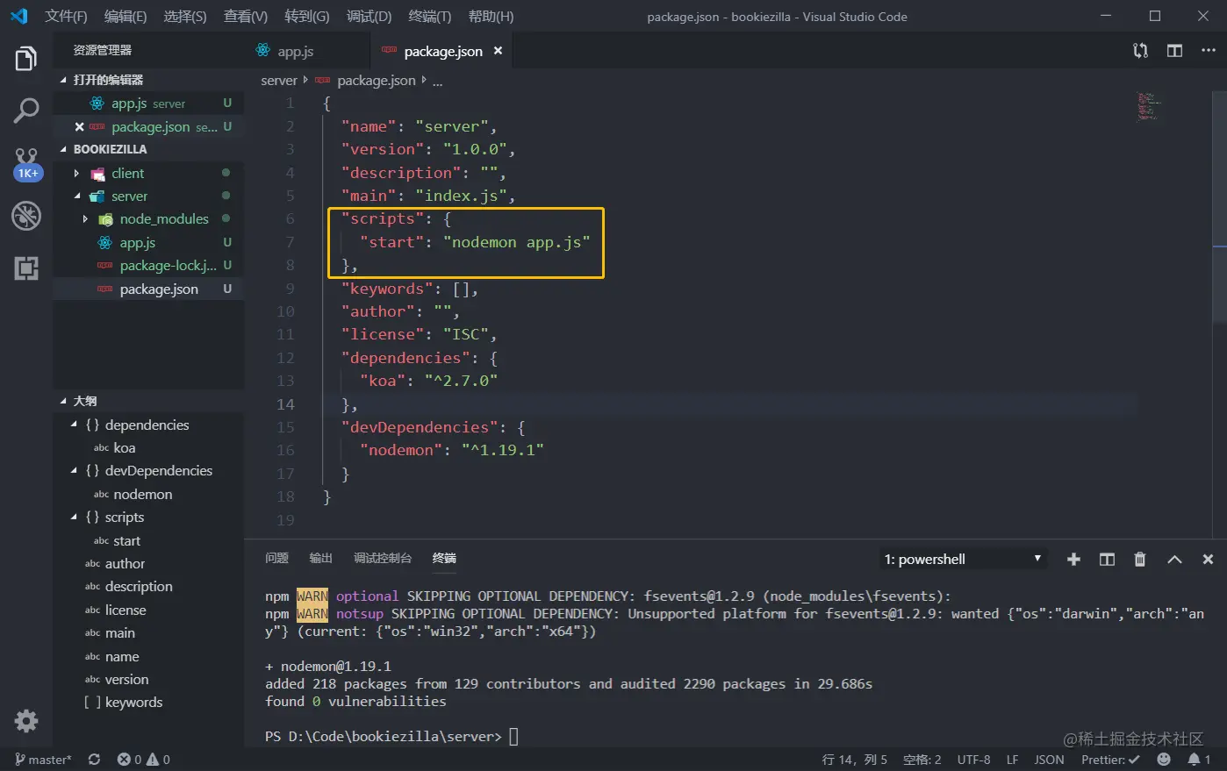Click the sync changes icon in status bar
Image resolution: width=1227 pixels, height=771 pixels.
pos(94,760)
